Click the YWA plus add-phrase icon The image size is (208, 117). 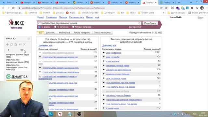tap(7, 45)
